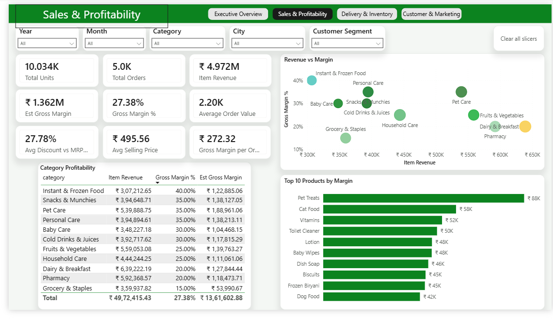Image resolution: width=553 pixels, height=321 pixels.
Task: Click the Personal Care scatter bubble
Action: 368,92
